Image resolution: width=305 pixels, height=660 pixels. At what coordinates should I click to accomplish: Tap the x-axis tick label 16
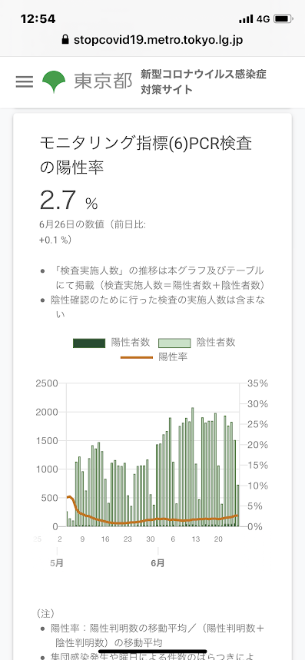(x=105, y=539)
